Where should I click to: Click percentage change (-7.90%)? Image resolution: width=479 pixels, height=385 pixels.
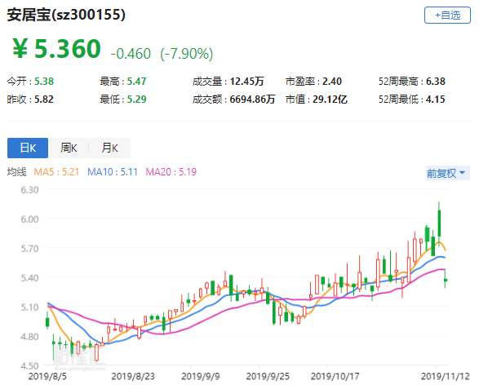(187, 54)
